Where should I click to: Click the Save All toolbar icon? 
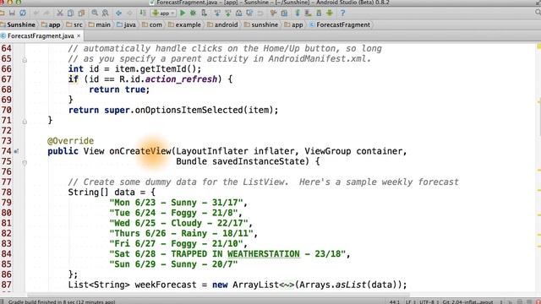point(12,14)
